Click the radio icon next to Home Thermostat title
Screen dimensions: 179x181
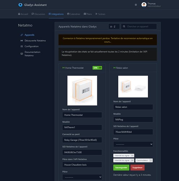click(x=63, y=68)
